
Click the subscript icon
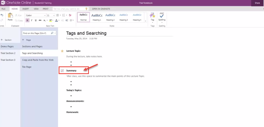tap(44, 20)
